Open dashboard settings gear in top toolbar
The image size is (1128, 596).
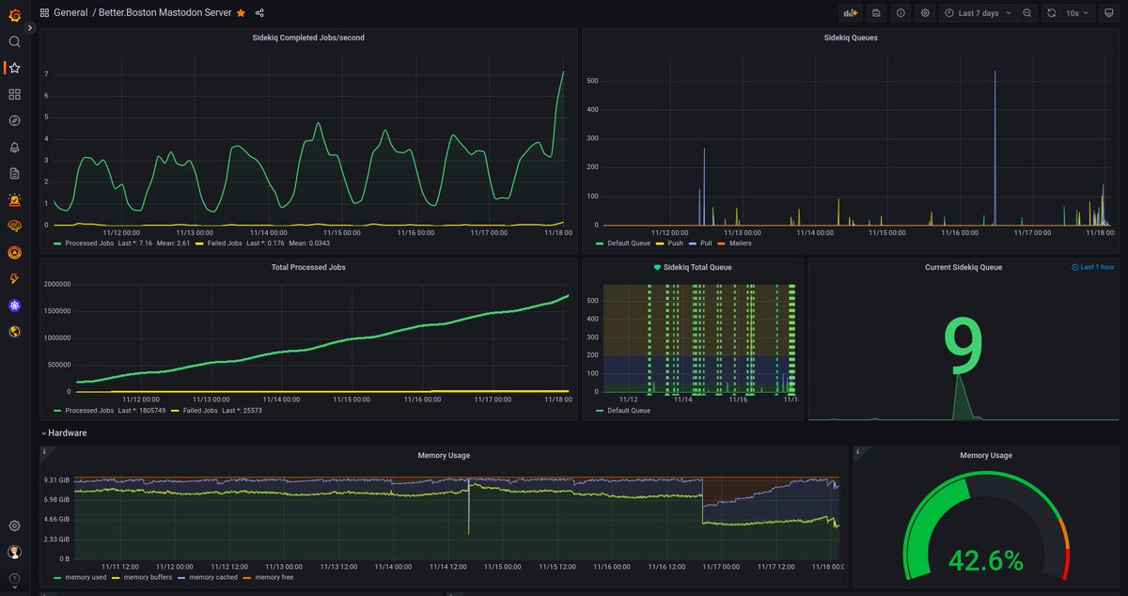(x=925, y=13)
